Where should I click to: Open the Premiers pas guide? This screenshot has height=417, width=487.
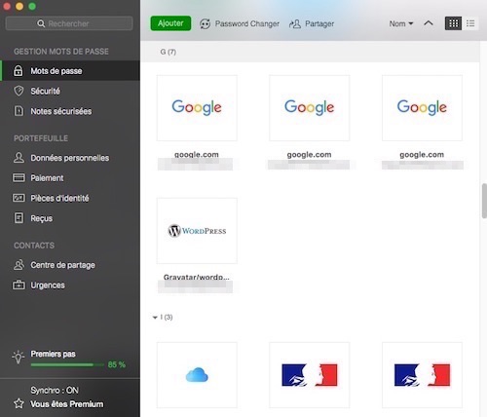[x=53, y=354]
